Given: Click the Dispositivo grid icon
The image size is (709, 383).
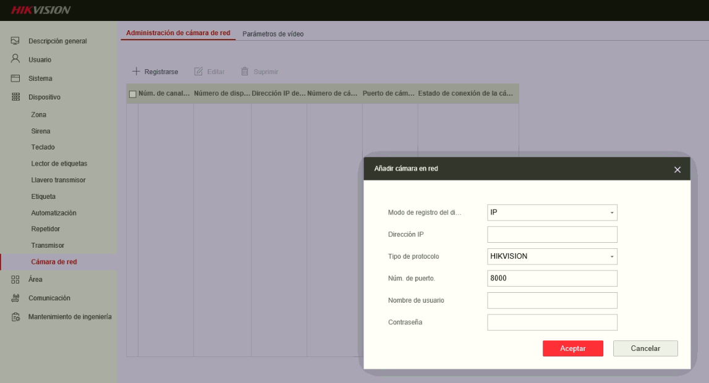Looking at the screenshot, I should (x=15, y=96).
